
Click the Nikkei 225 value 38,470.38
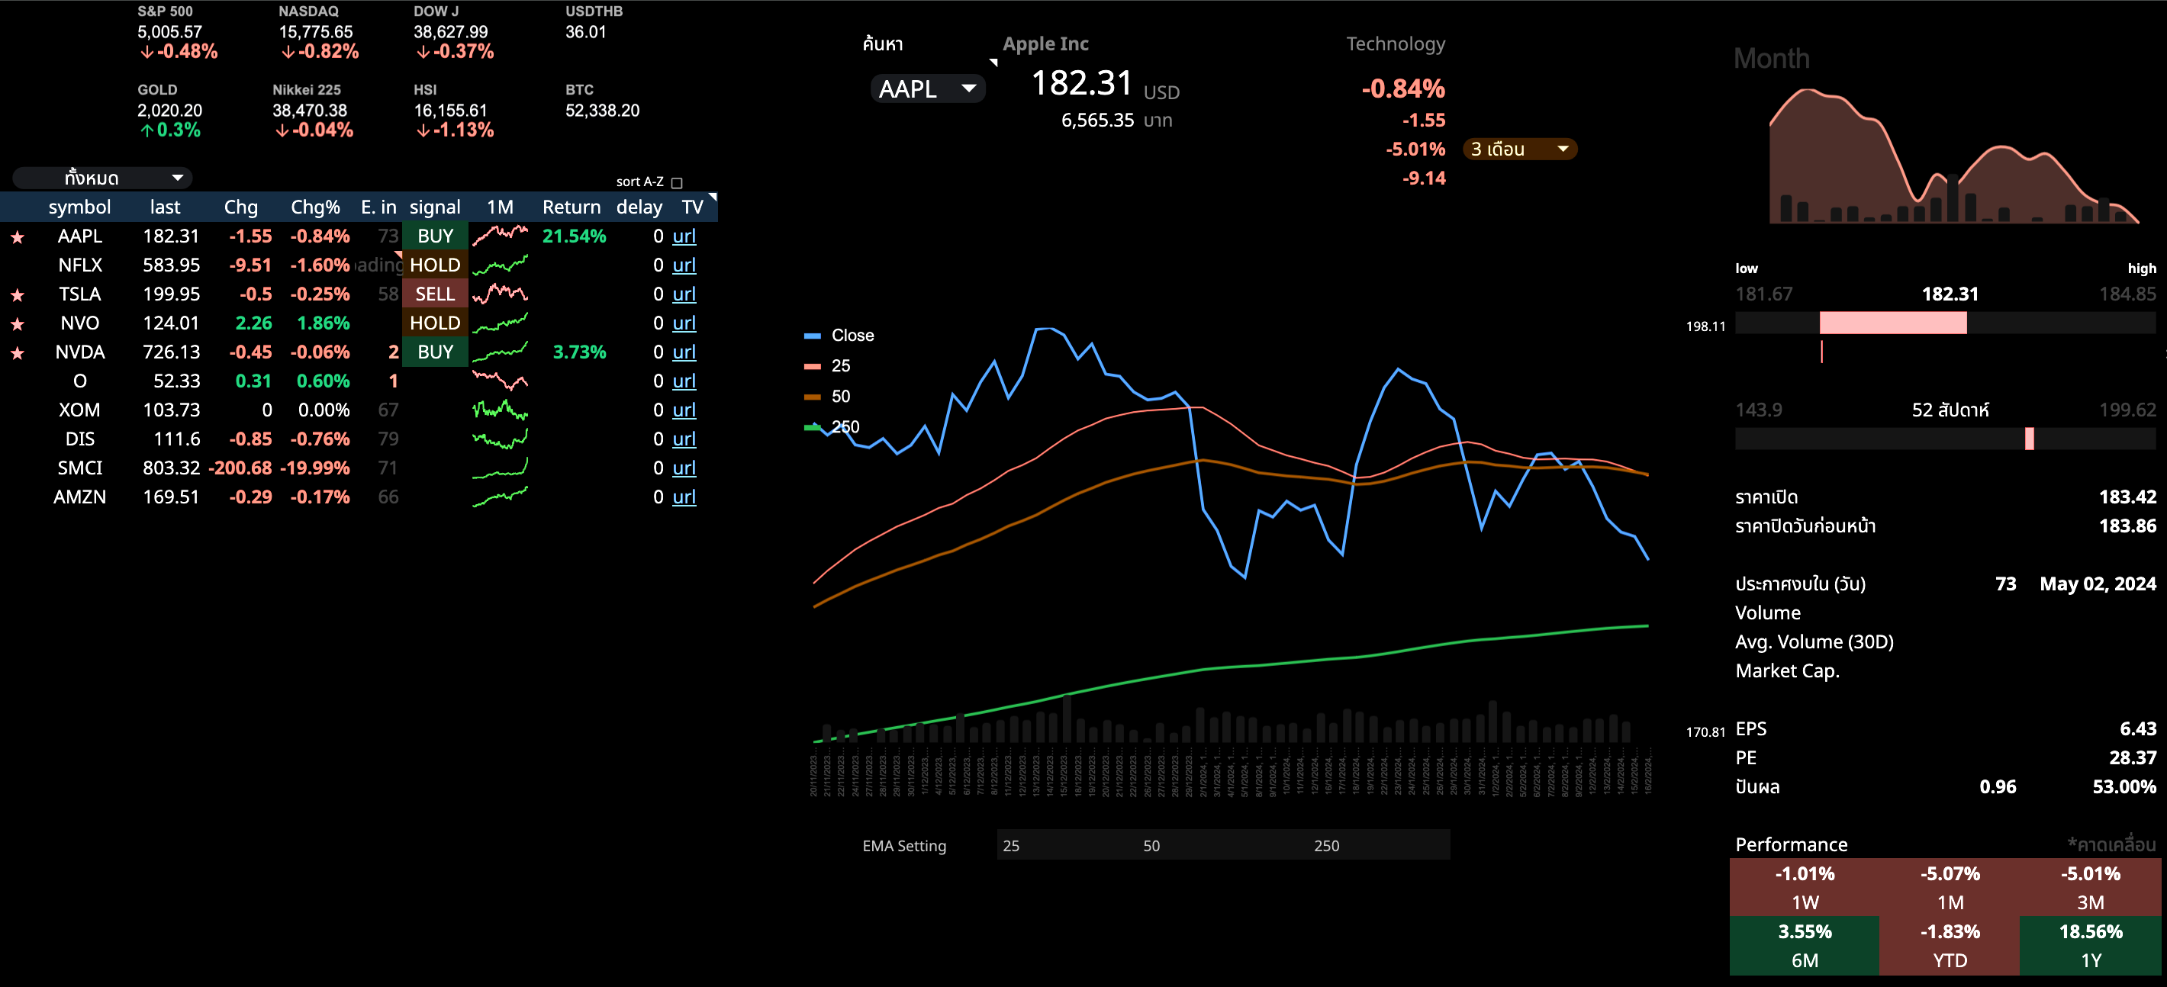coord(310,111)
